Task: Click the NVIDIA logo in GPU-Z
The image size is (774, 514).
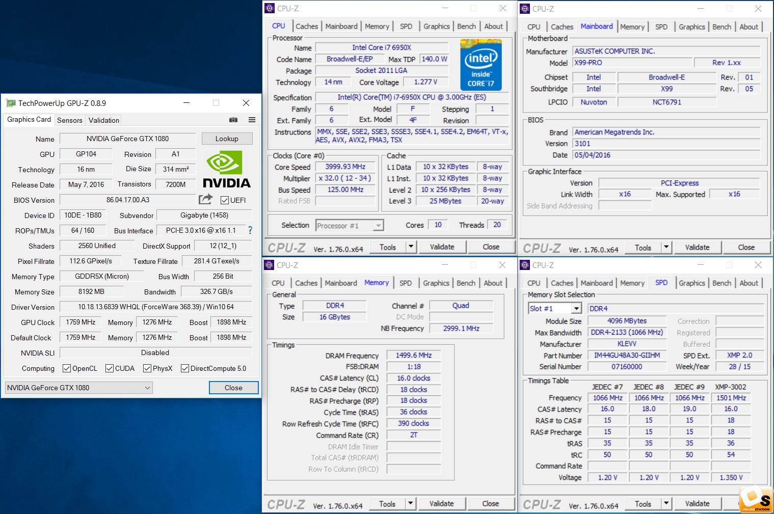Action: (x=227, y=169)
